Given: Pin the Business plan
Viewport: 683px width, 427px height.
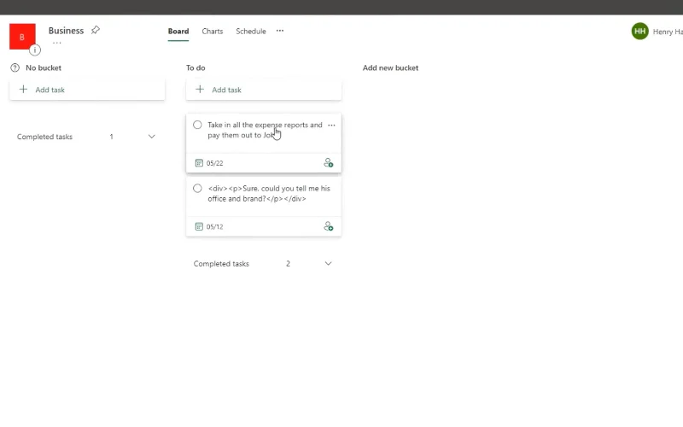Looking at the screenshot, I should (x=96, y=30).
